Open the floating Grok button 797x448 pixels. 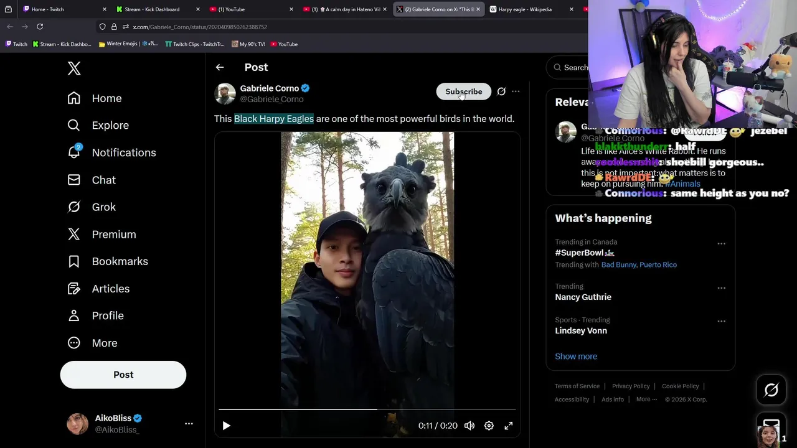point(771,390)
